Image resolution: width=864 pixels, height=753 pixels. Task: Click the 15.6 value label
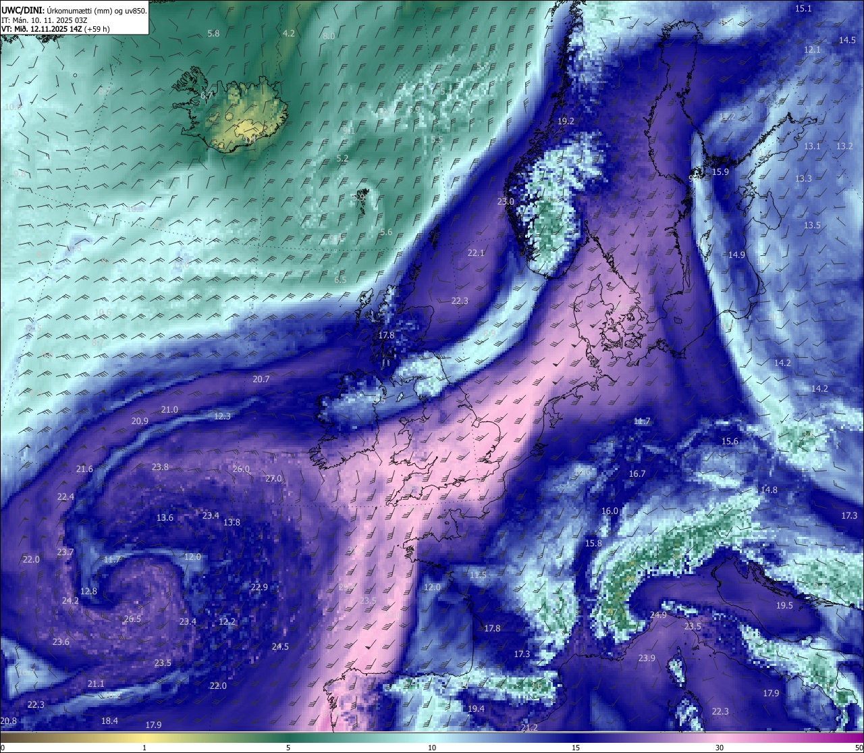[730, 441]
